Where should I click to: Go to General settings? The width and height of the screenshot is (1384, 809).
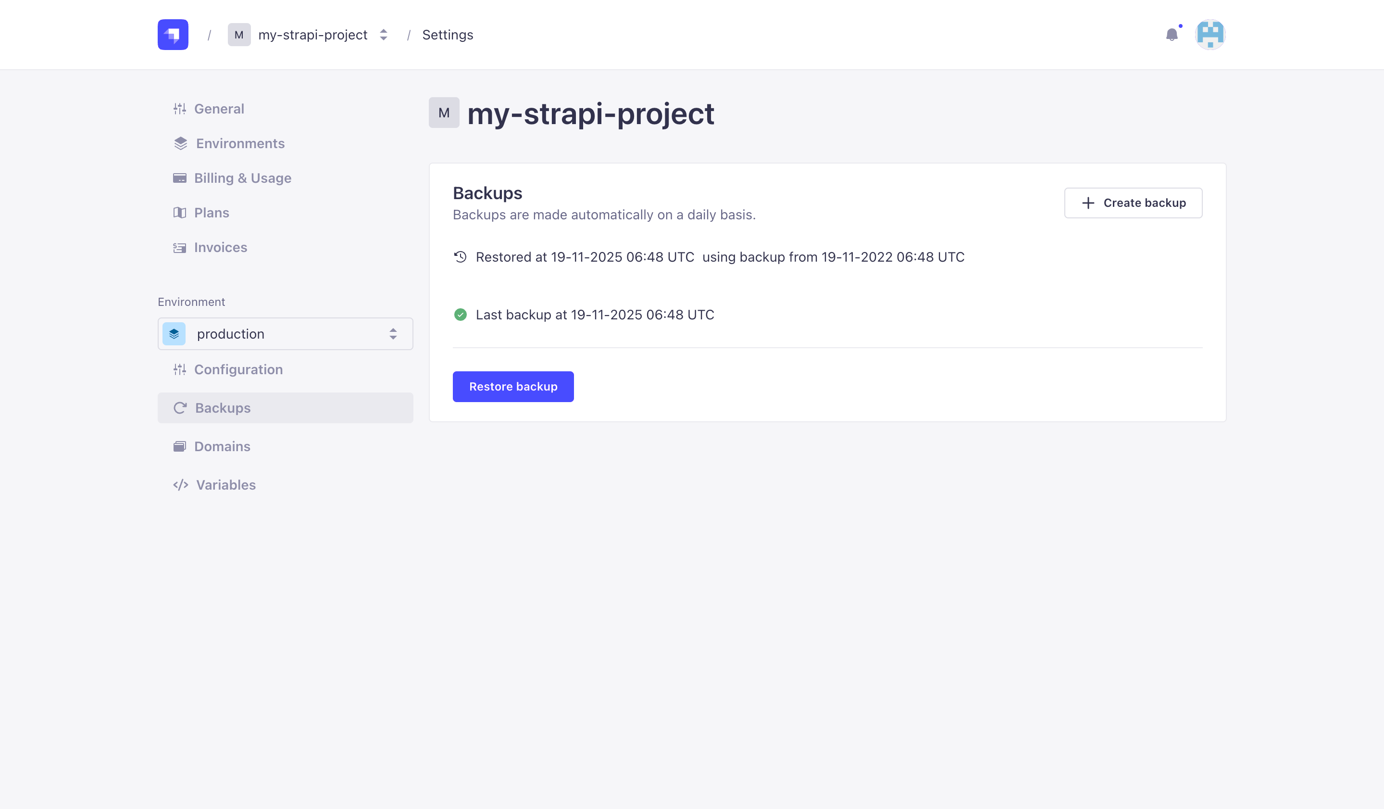219,109
